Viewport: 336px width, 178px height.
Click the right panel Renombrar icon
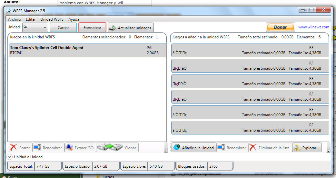tap(221, 148)
